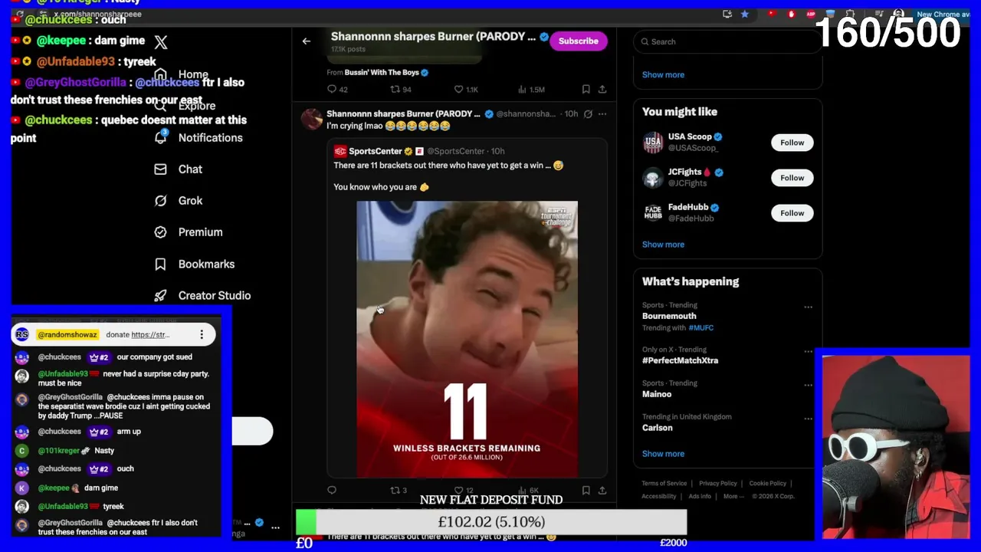Open Notifications via the bell icon
The image size is (981, 552).
click(x=160, y=137)
